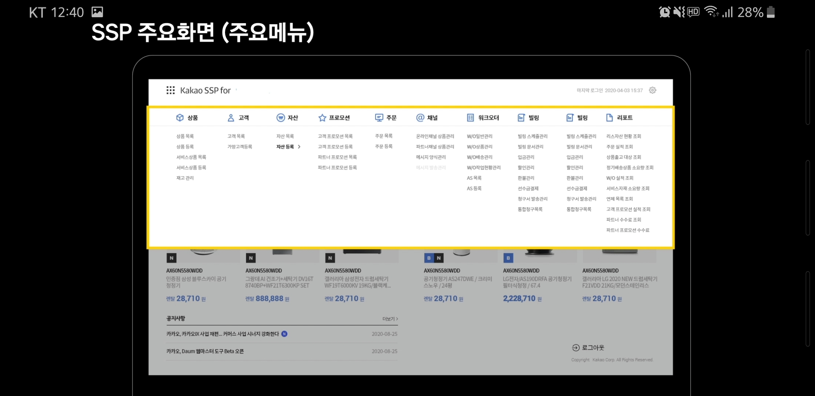The image size is (815, 396).
Task: Tap the alarm clock status bar icon
Action: click(665, 12)
